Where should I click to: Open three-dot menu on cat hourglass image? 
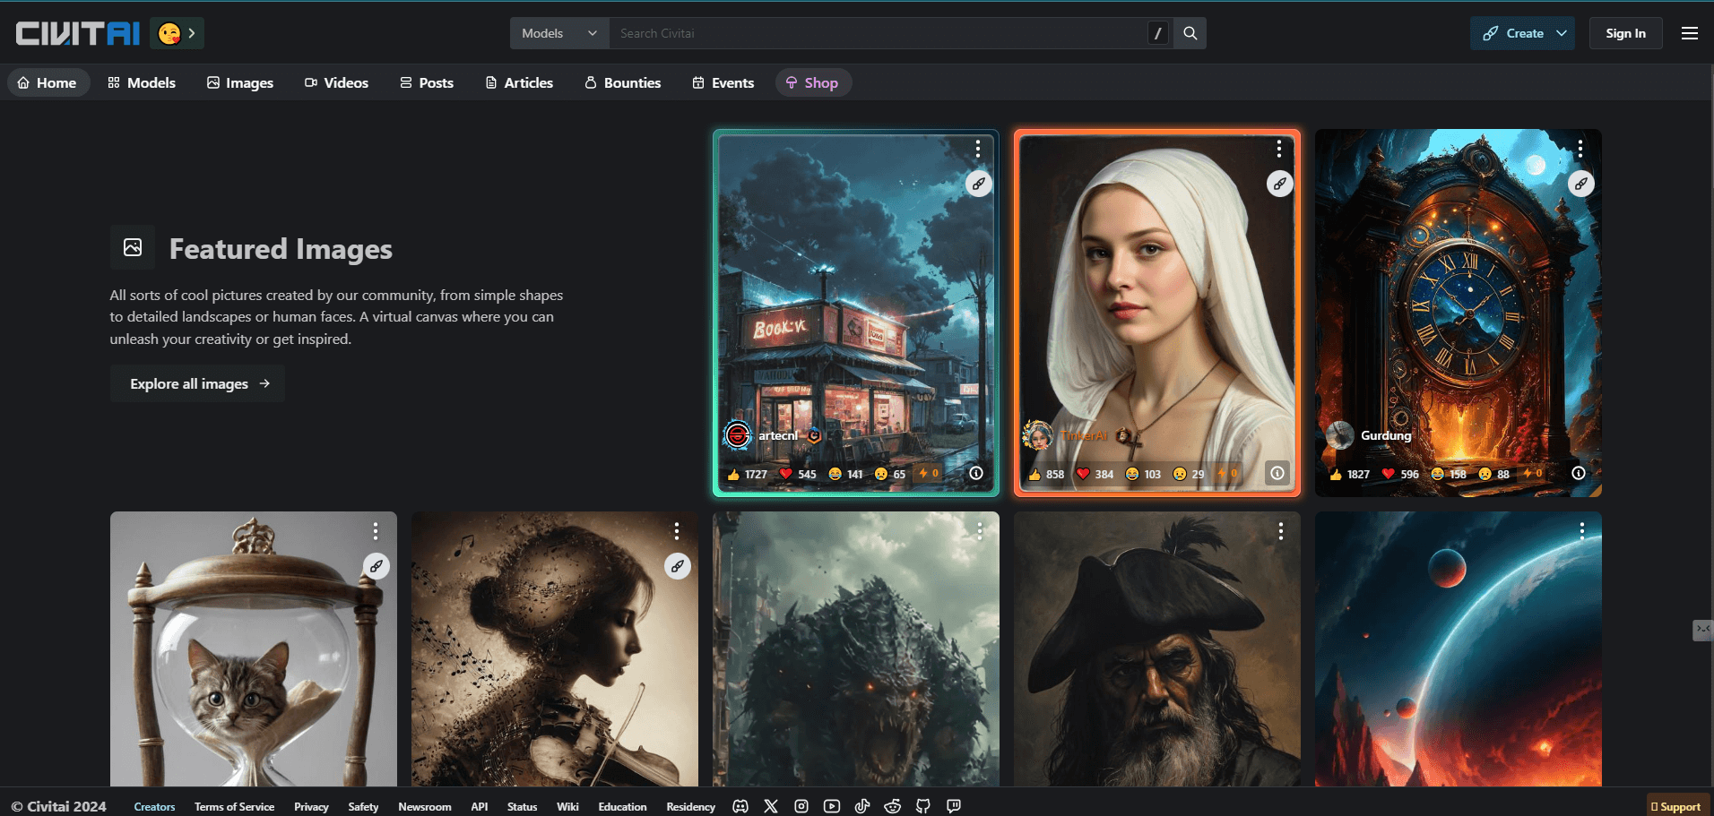tap(376, 530)
